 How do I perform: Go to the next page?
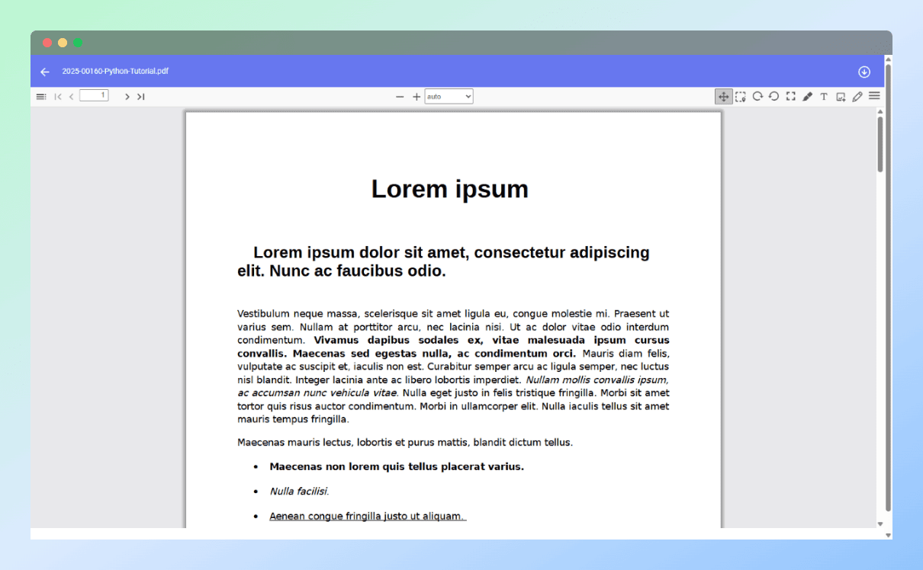pos(127,96)
